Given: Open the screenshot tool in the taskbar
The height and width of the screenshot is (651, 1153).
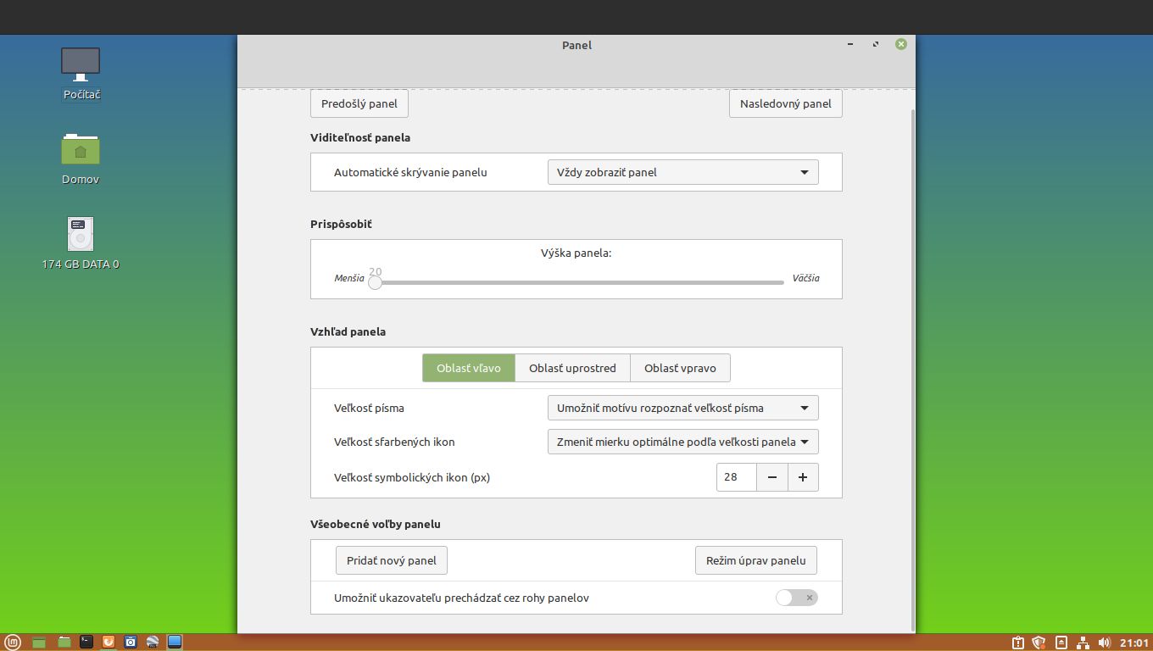Looking at the screenshot, I should (131, 642).
